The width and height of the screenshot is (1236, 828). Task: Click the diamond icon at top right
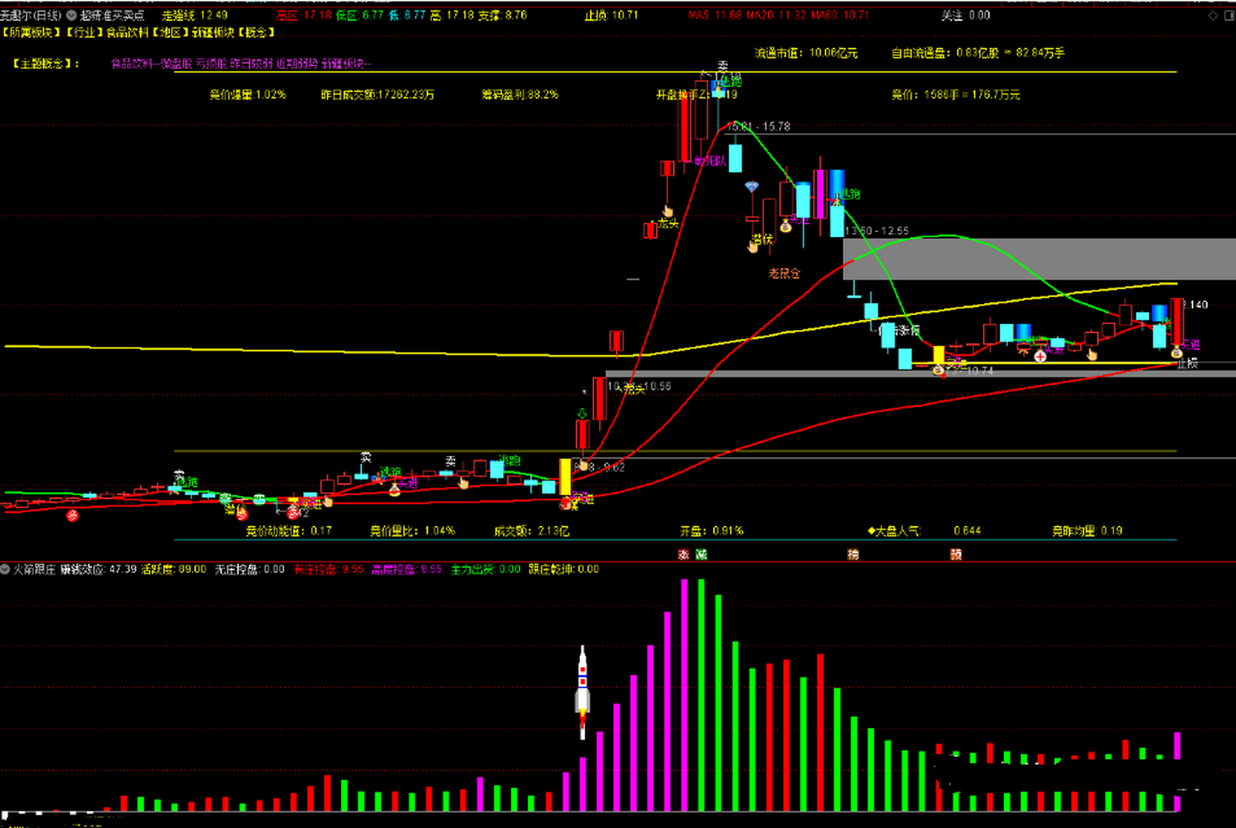pos(1213,16)
